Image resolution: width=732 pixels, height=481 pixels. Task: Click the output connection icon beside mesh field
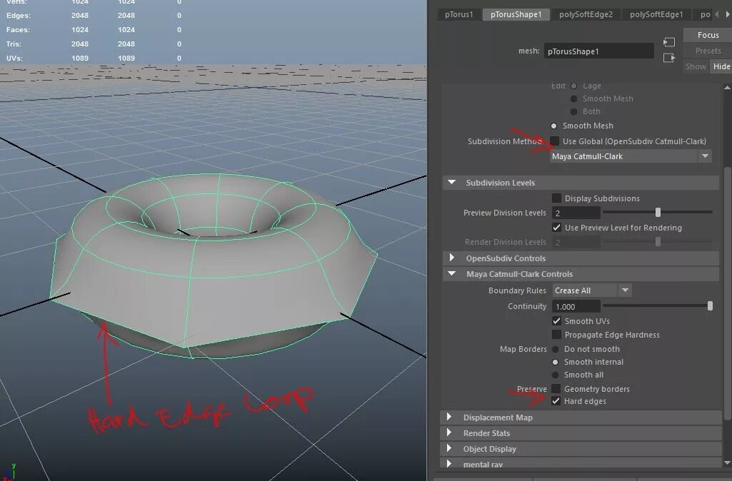668,58
